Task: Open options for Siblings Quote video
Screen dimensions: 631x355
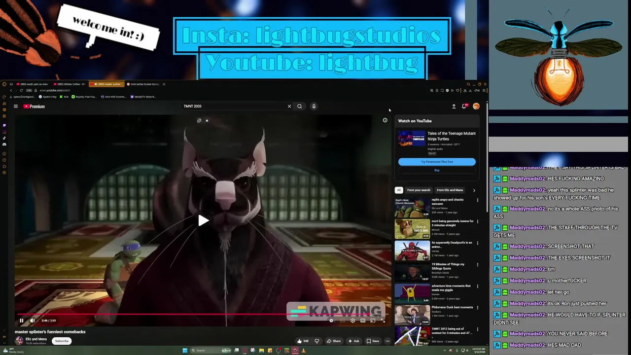Action: (477, 265)
